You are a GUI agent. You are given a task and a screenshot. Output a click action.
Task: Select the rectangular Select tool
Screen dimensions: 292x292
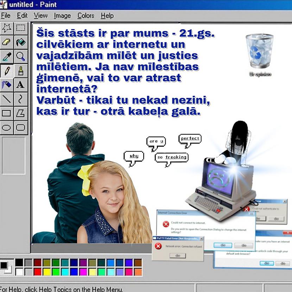(x=21, y=28)
